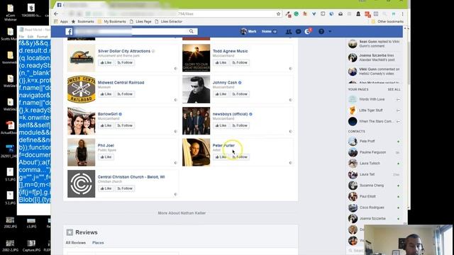Click More About Nathan Keller link

pyautogui.click(x=182, y=213)
